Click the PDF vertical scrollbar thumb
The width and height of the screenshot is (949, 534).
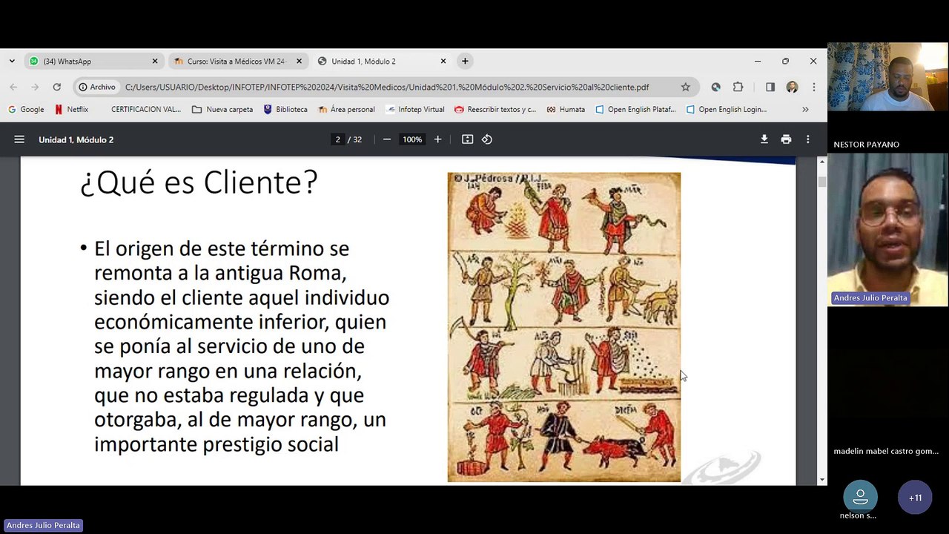coord(821,181)
